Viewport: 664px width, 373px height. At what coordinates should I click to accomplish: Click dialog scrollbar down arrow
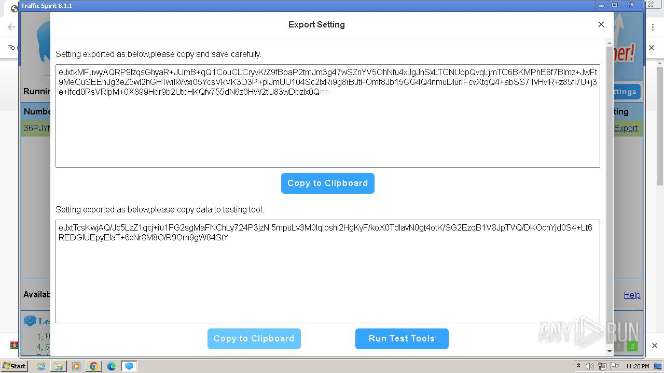tap(610, 351)
